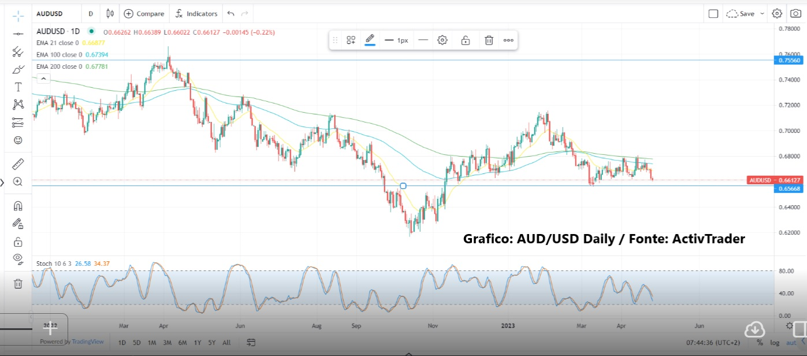This screenshot has width=807, height=356.
Task: Toggle log scale on the price axis
Action: (x=774, y=342)
